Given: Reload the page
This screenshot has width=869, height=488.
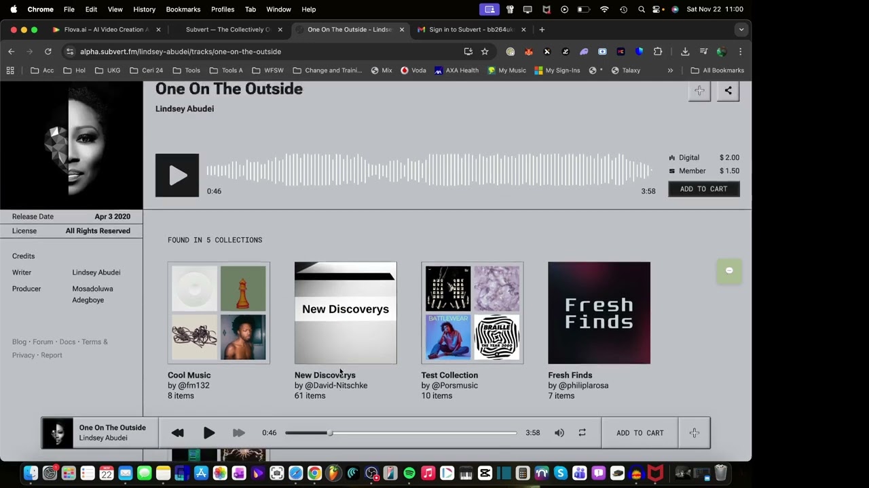Looking at the screenshot, I should [x=48, y=52].
